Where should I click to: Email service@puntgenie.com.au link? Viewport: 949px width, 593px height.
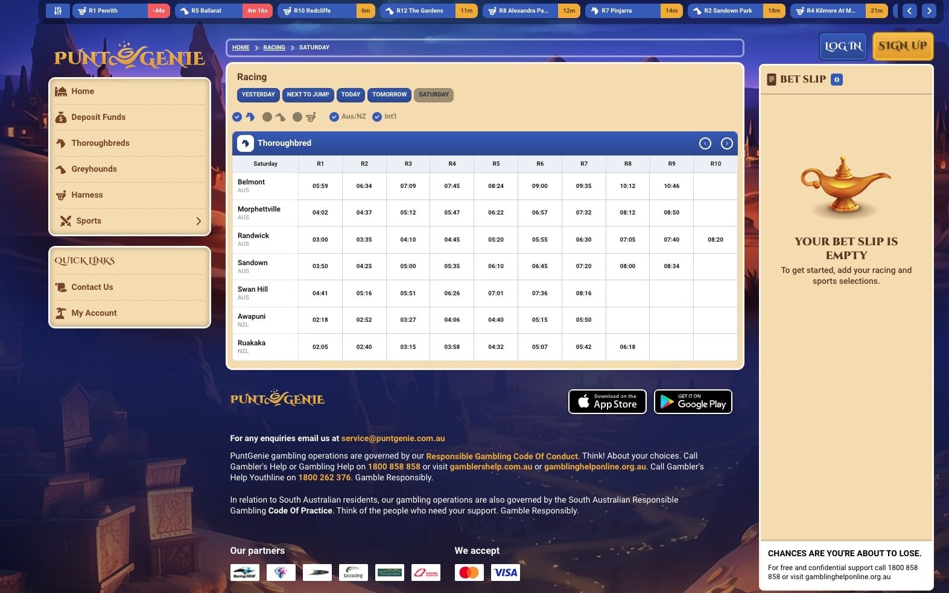(x=393, y=439)
